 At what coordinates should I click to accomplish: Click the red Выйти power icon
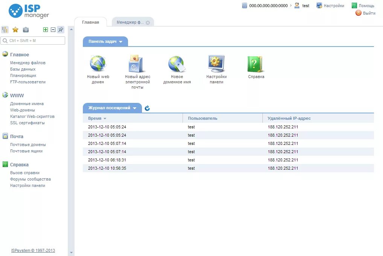point(358,13)
